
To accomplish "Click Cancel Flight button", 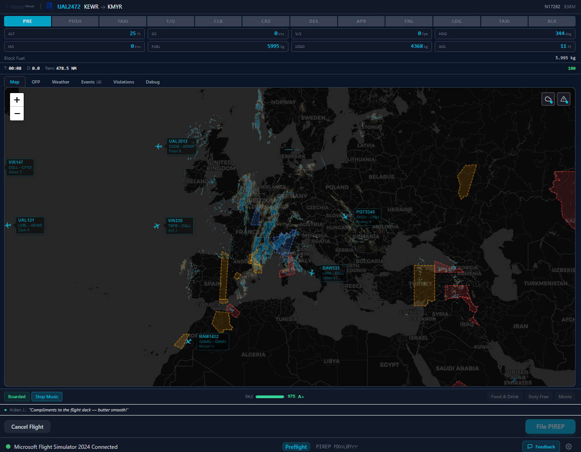I will coord(27,427).
